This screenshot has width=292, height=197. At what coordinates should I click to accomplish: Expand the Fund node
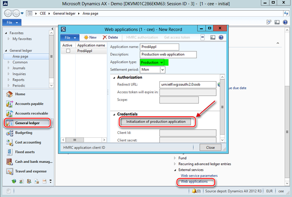pyautogui.click(x=175, y=158)
